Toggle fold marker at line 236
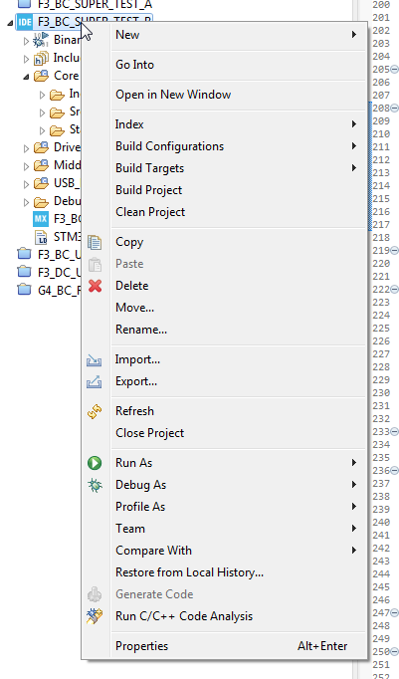399x679 pixels. 394,470
